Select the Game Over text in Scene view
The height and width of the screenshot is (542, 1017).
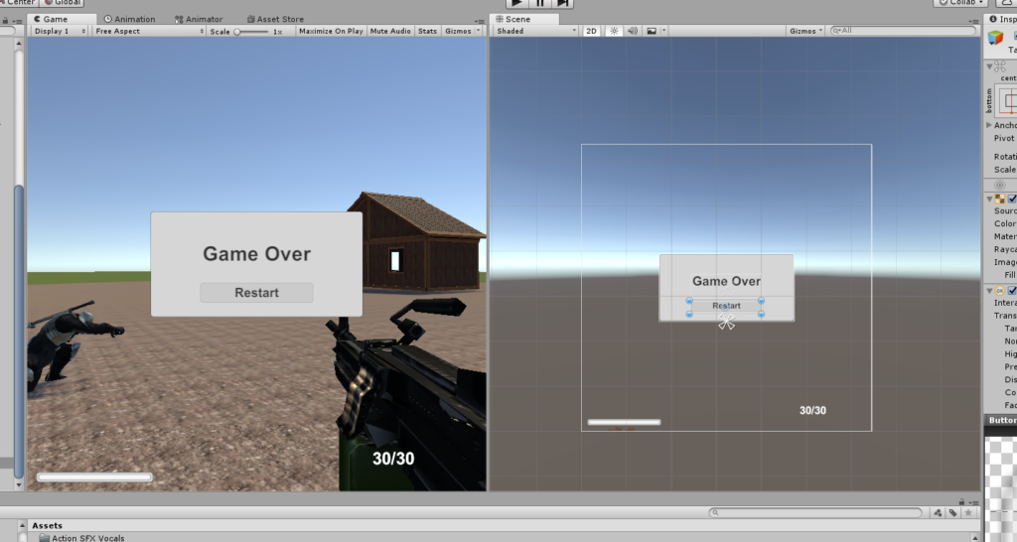point(726,281)
